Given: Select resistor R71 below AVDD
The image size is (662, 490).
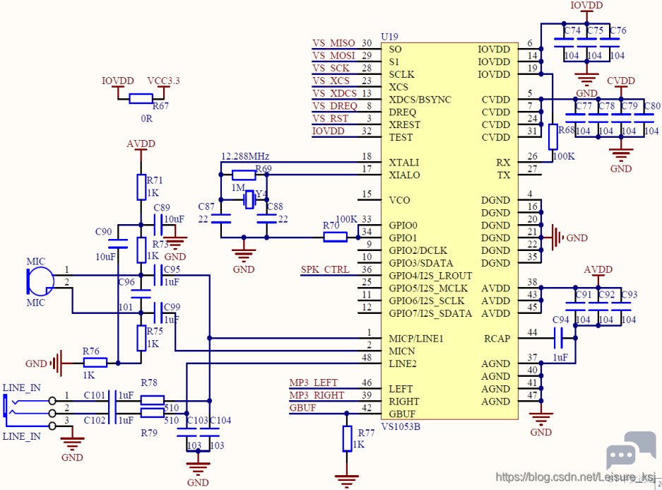Looking at the screenshot, I should (141, 187).
